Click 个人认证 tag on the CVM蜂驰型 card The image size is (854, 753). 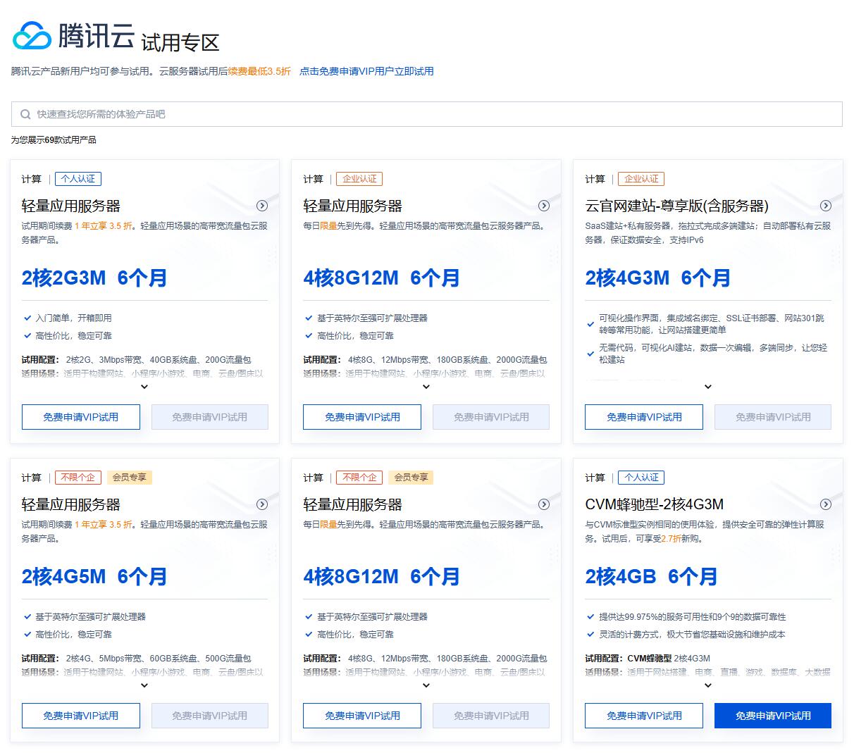tap(641, 478)
